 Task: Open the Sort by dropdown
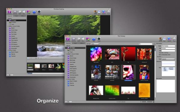pyautogui.click(x=95, y=44)
